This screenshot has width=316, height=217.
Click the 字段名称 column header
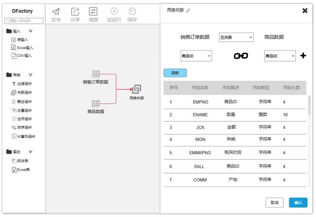(200, 88)
